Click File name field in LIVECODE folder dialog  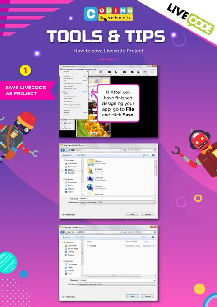click(117, 280)
